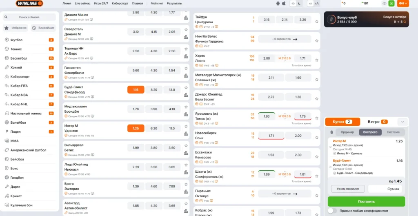Expand variants for Нингбо Вэйвс match

tap(285, 39)
